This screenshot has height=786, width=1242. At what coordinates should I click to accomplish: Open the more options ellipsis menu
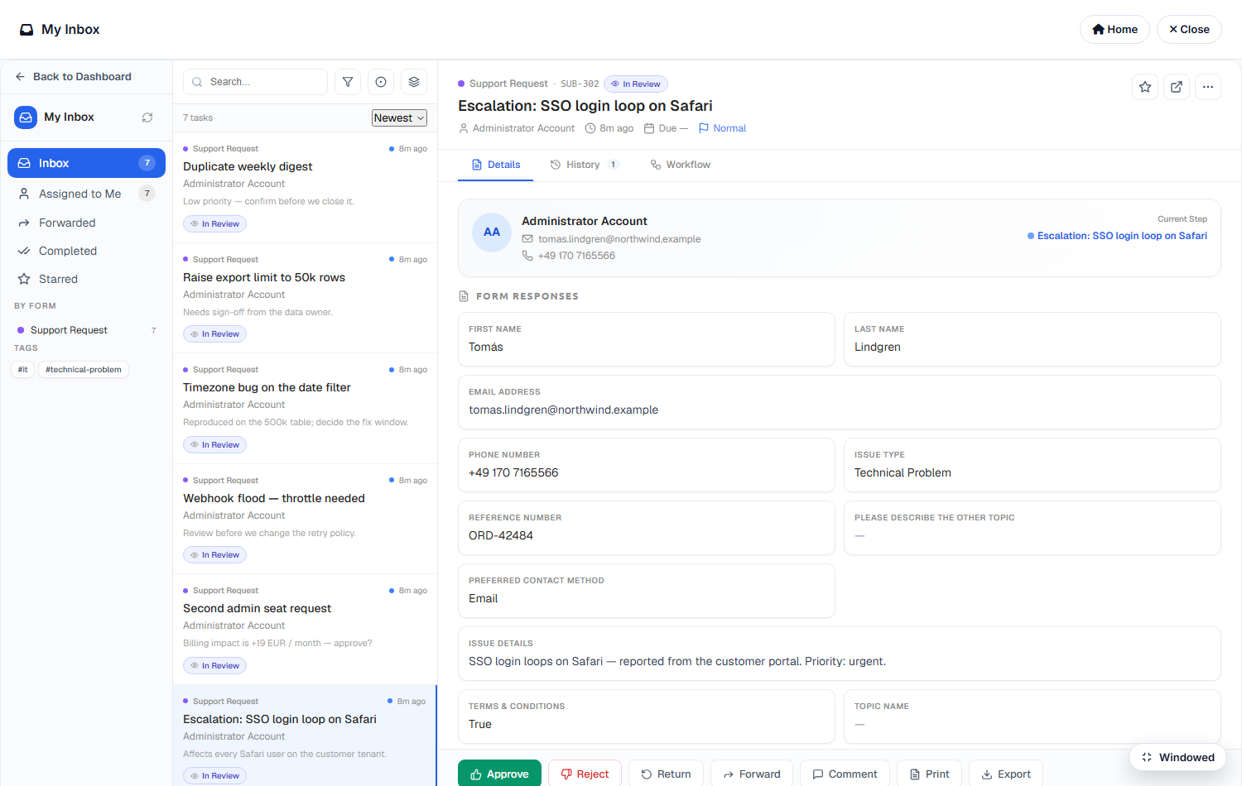(x=1208, y=87)
